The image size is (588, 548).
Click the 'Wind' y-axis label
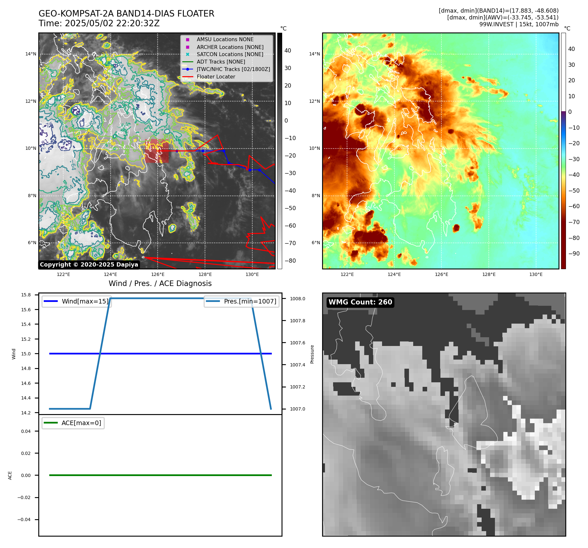pos(14,354)
